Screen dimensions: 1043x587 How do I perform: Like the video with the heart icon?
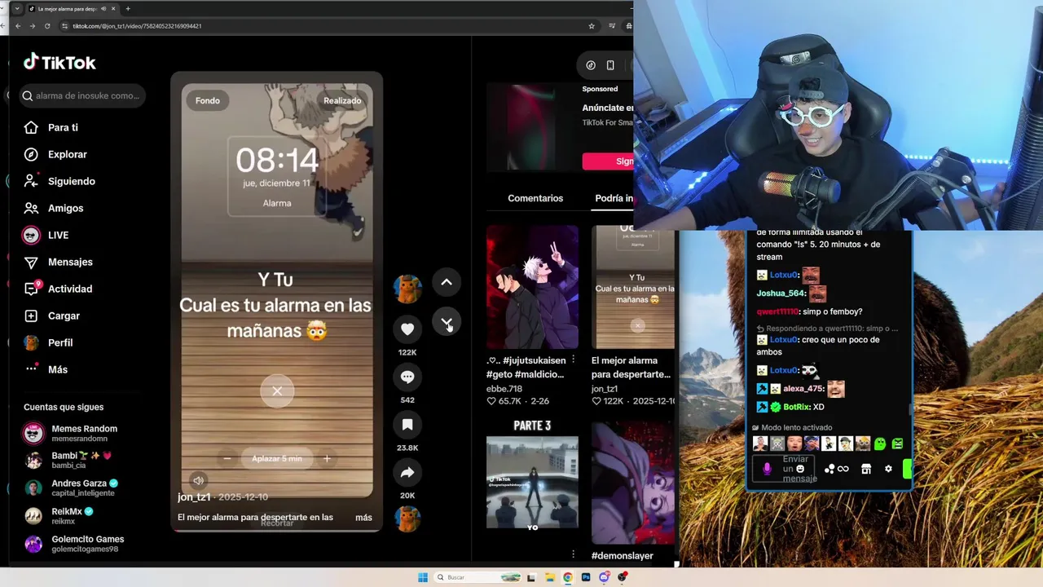click(407, 329)
